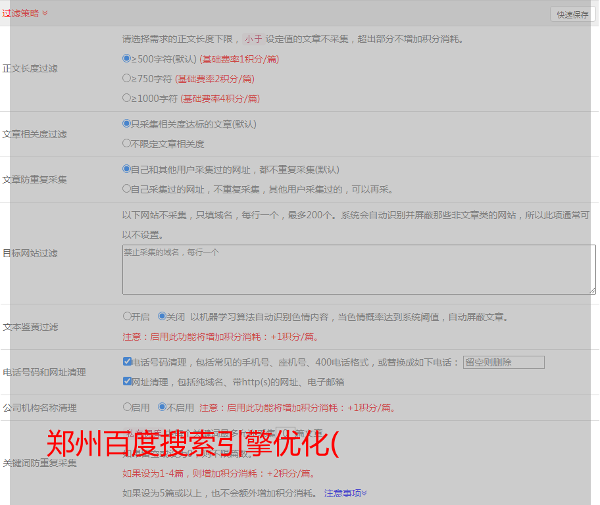Click the 目标网站过滤 label
Screen dimensions: 600x505
pyautogui.click(x=30, y=253)
